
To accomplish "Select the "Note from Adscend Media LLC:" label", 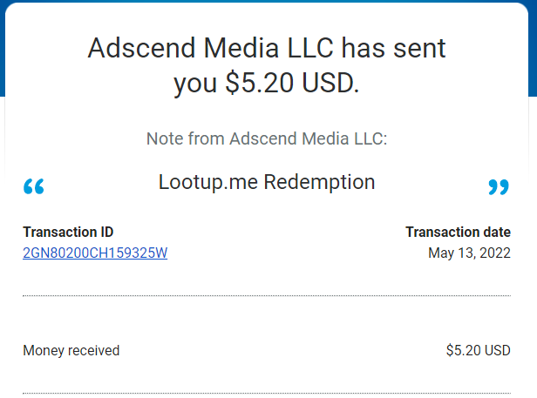I will point(267,138).
